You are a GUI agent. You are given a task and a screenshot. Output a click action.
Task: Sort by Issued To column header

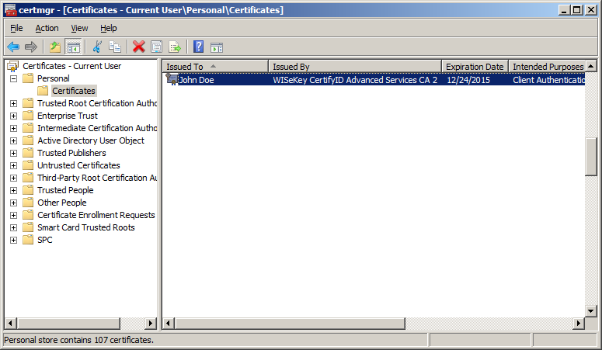point(215,67)
